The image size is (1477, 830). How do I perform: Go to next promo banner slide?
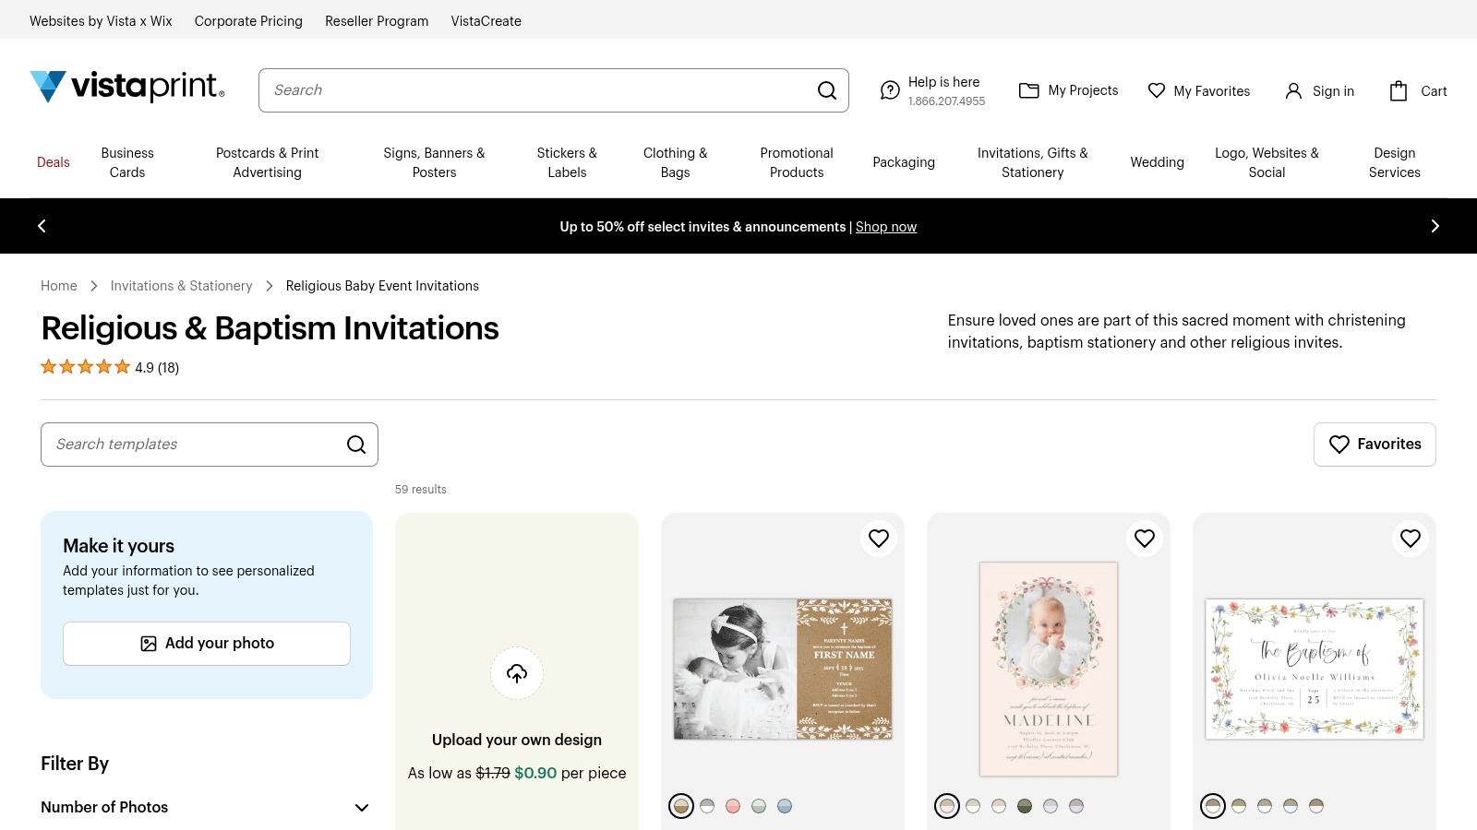point(1435,226)
